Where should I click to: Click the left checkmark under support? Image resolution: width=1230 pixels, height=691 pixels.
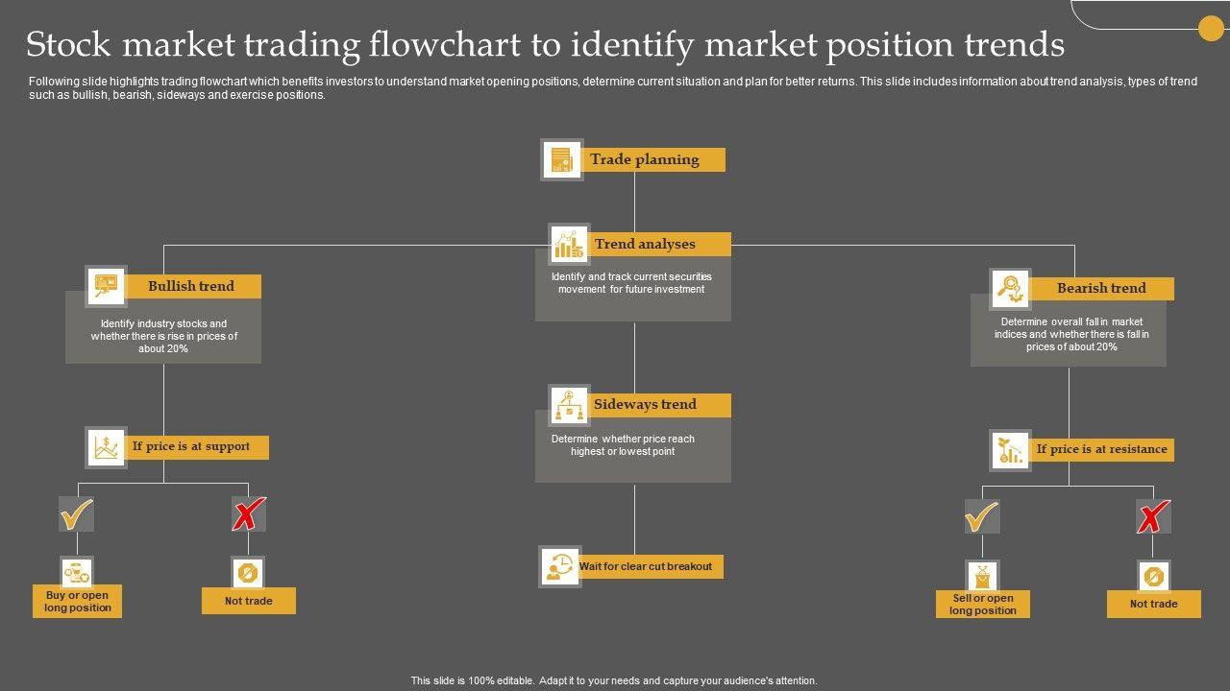click(x=76, y=514)
